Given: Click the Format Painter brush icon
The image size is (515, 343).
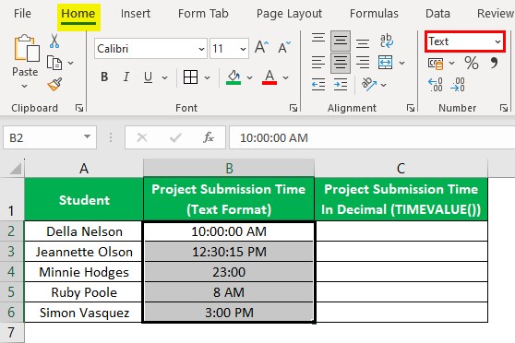Looking at the screenshot, I should click(54, 84).
